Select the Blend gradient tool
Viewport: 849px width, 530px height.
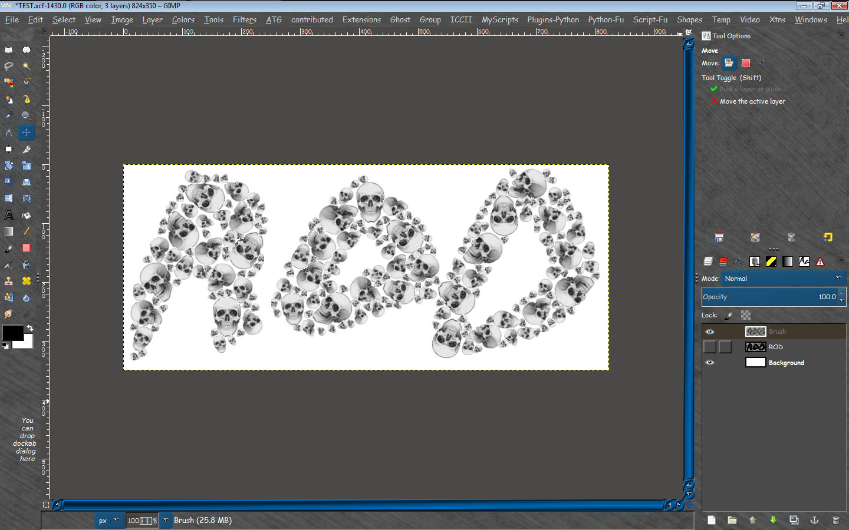pyautogui.click(x=9, y=231)
